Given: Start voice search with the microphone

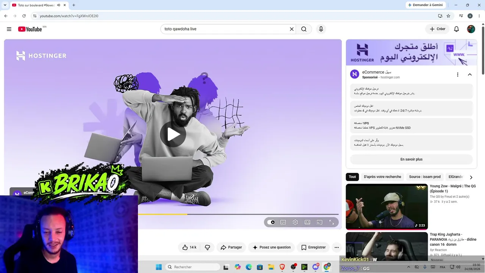Looking at the screenshot, I should click(x=321, y=29).
